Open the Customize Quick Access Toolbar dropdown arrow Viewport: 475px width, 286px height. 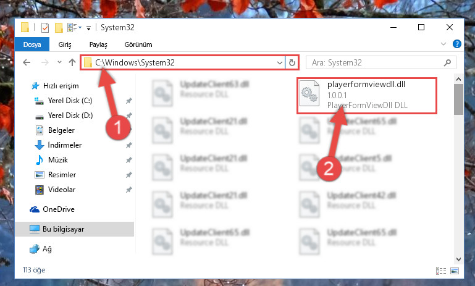[88, 28]
